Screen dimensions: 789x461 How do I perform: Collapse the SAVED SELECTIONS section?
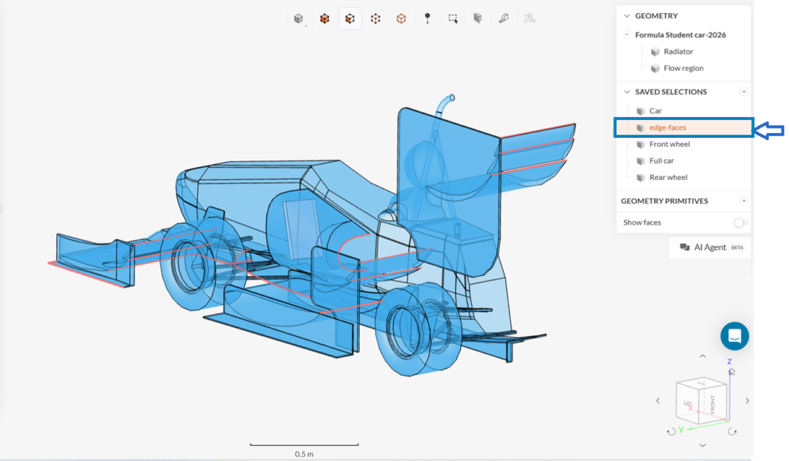click(x=626, y=92)
